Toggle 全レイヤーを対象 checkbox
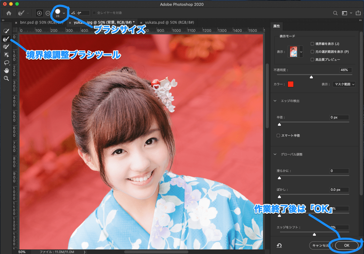364x254 pixels. tap(94, 13)
